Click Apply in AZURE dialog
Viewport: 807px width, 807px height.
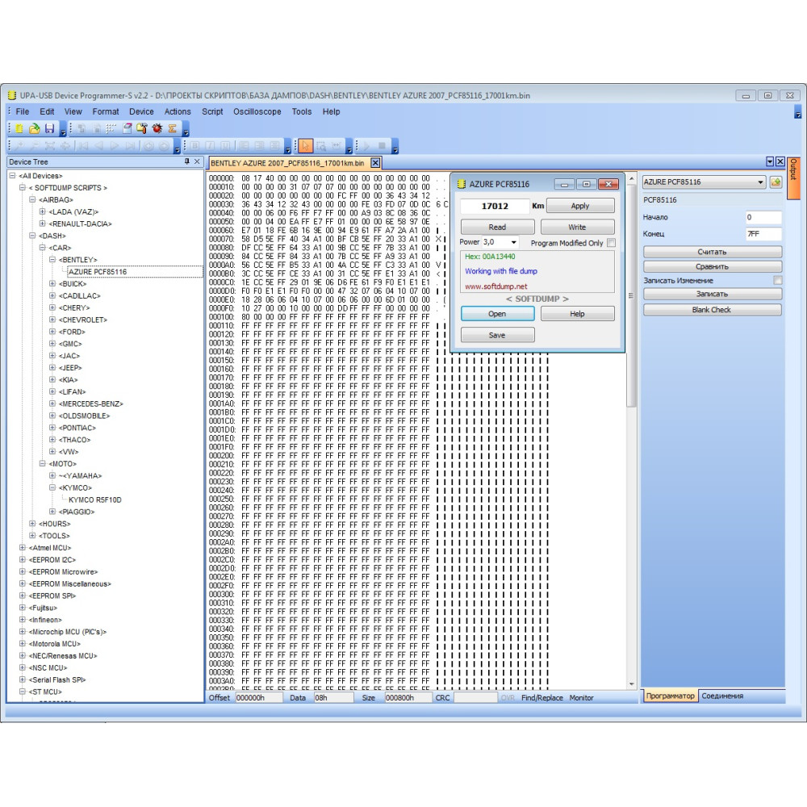pyautogui.click(x=580, y=205)
